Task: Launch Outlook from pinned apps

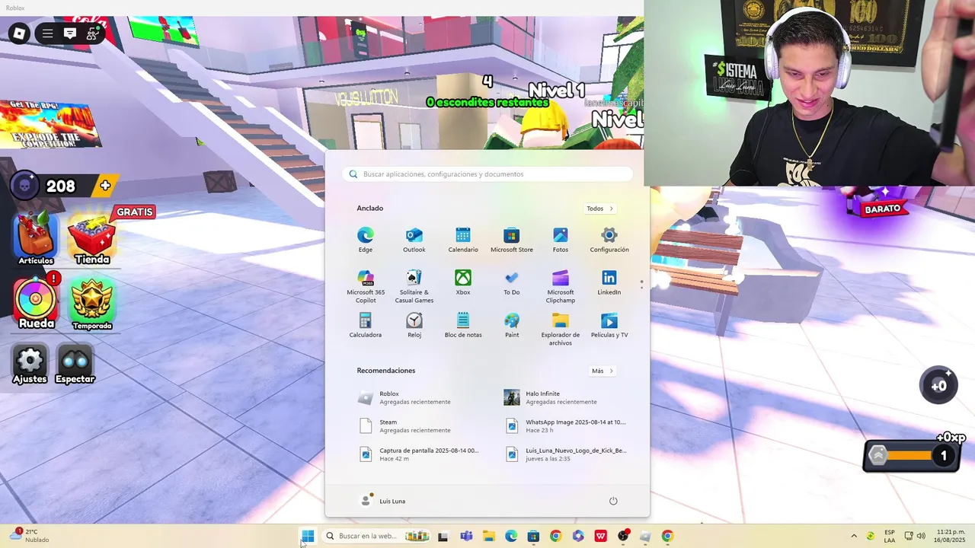Action: [x=414, y=240]
